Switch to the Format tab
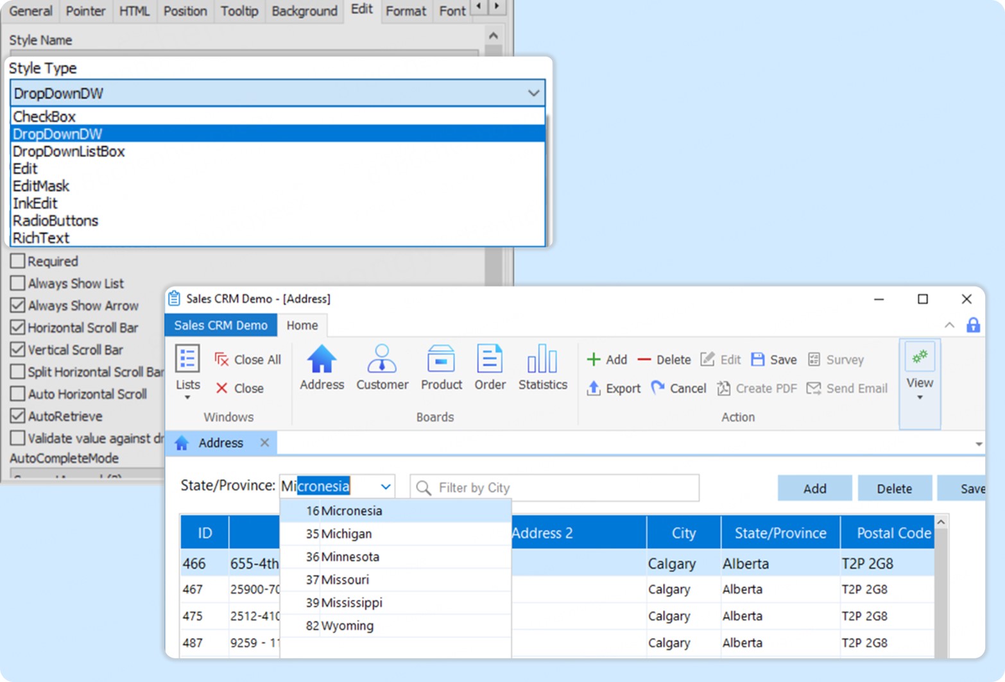 click(x=406, y=11)
